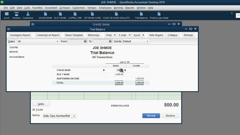Open the Employees menu
This screenshot has height=135, width=240.
[105, 8]
